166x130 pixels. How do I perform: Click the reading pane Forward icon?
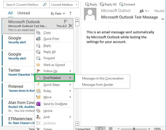[x=121, y=4]
